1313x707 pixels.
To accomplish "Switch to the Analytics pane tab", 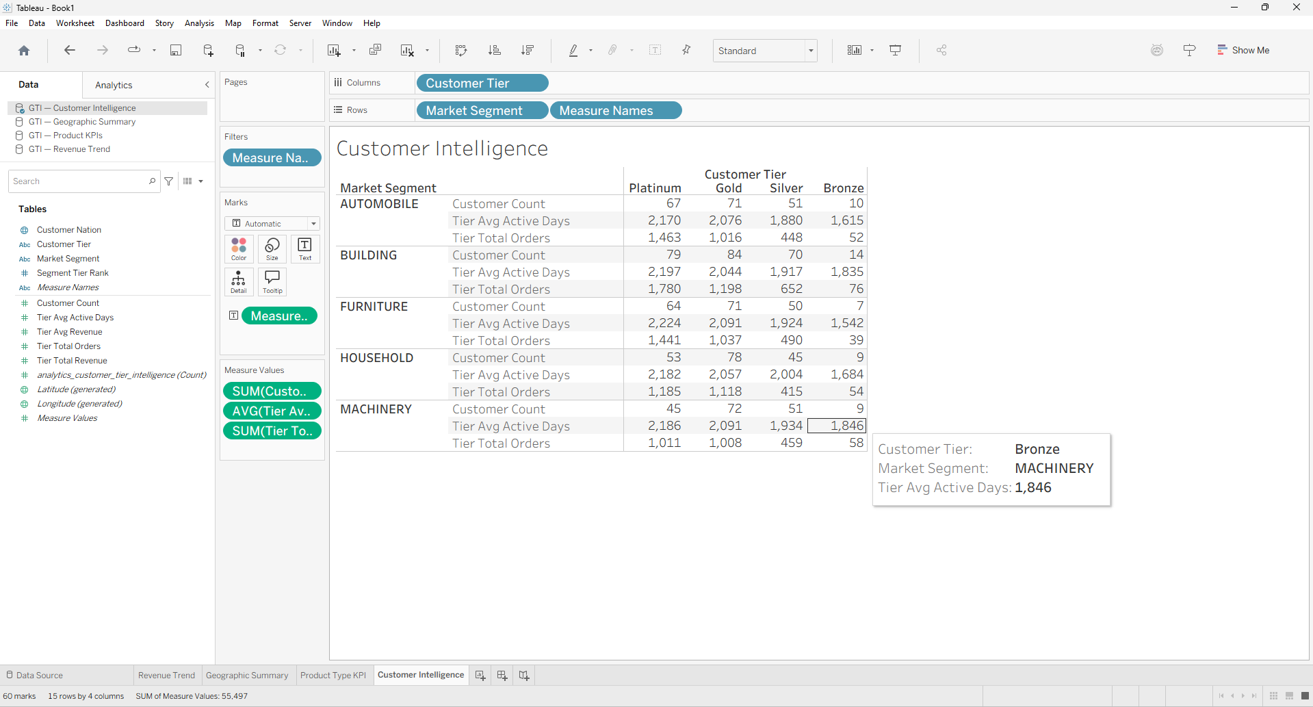I will coord(114,85).
